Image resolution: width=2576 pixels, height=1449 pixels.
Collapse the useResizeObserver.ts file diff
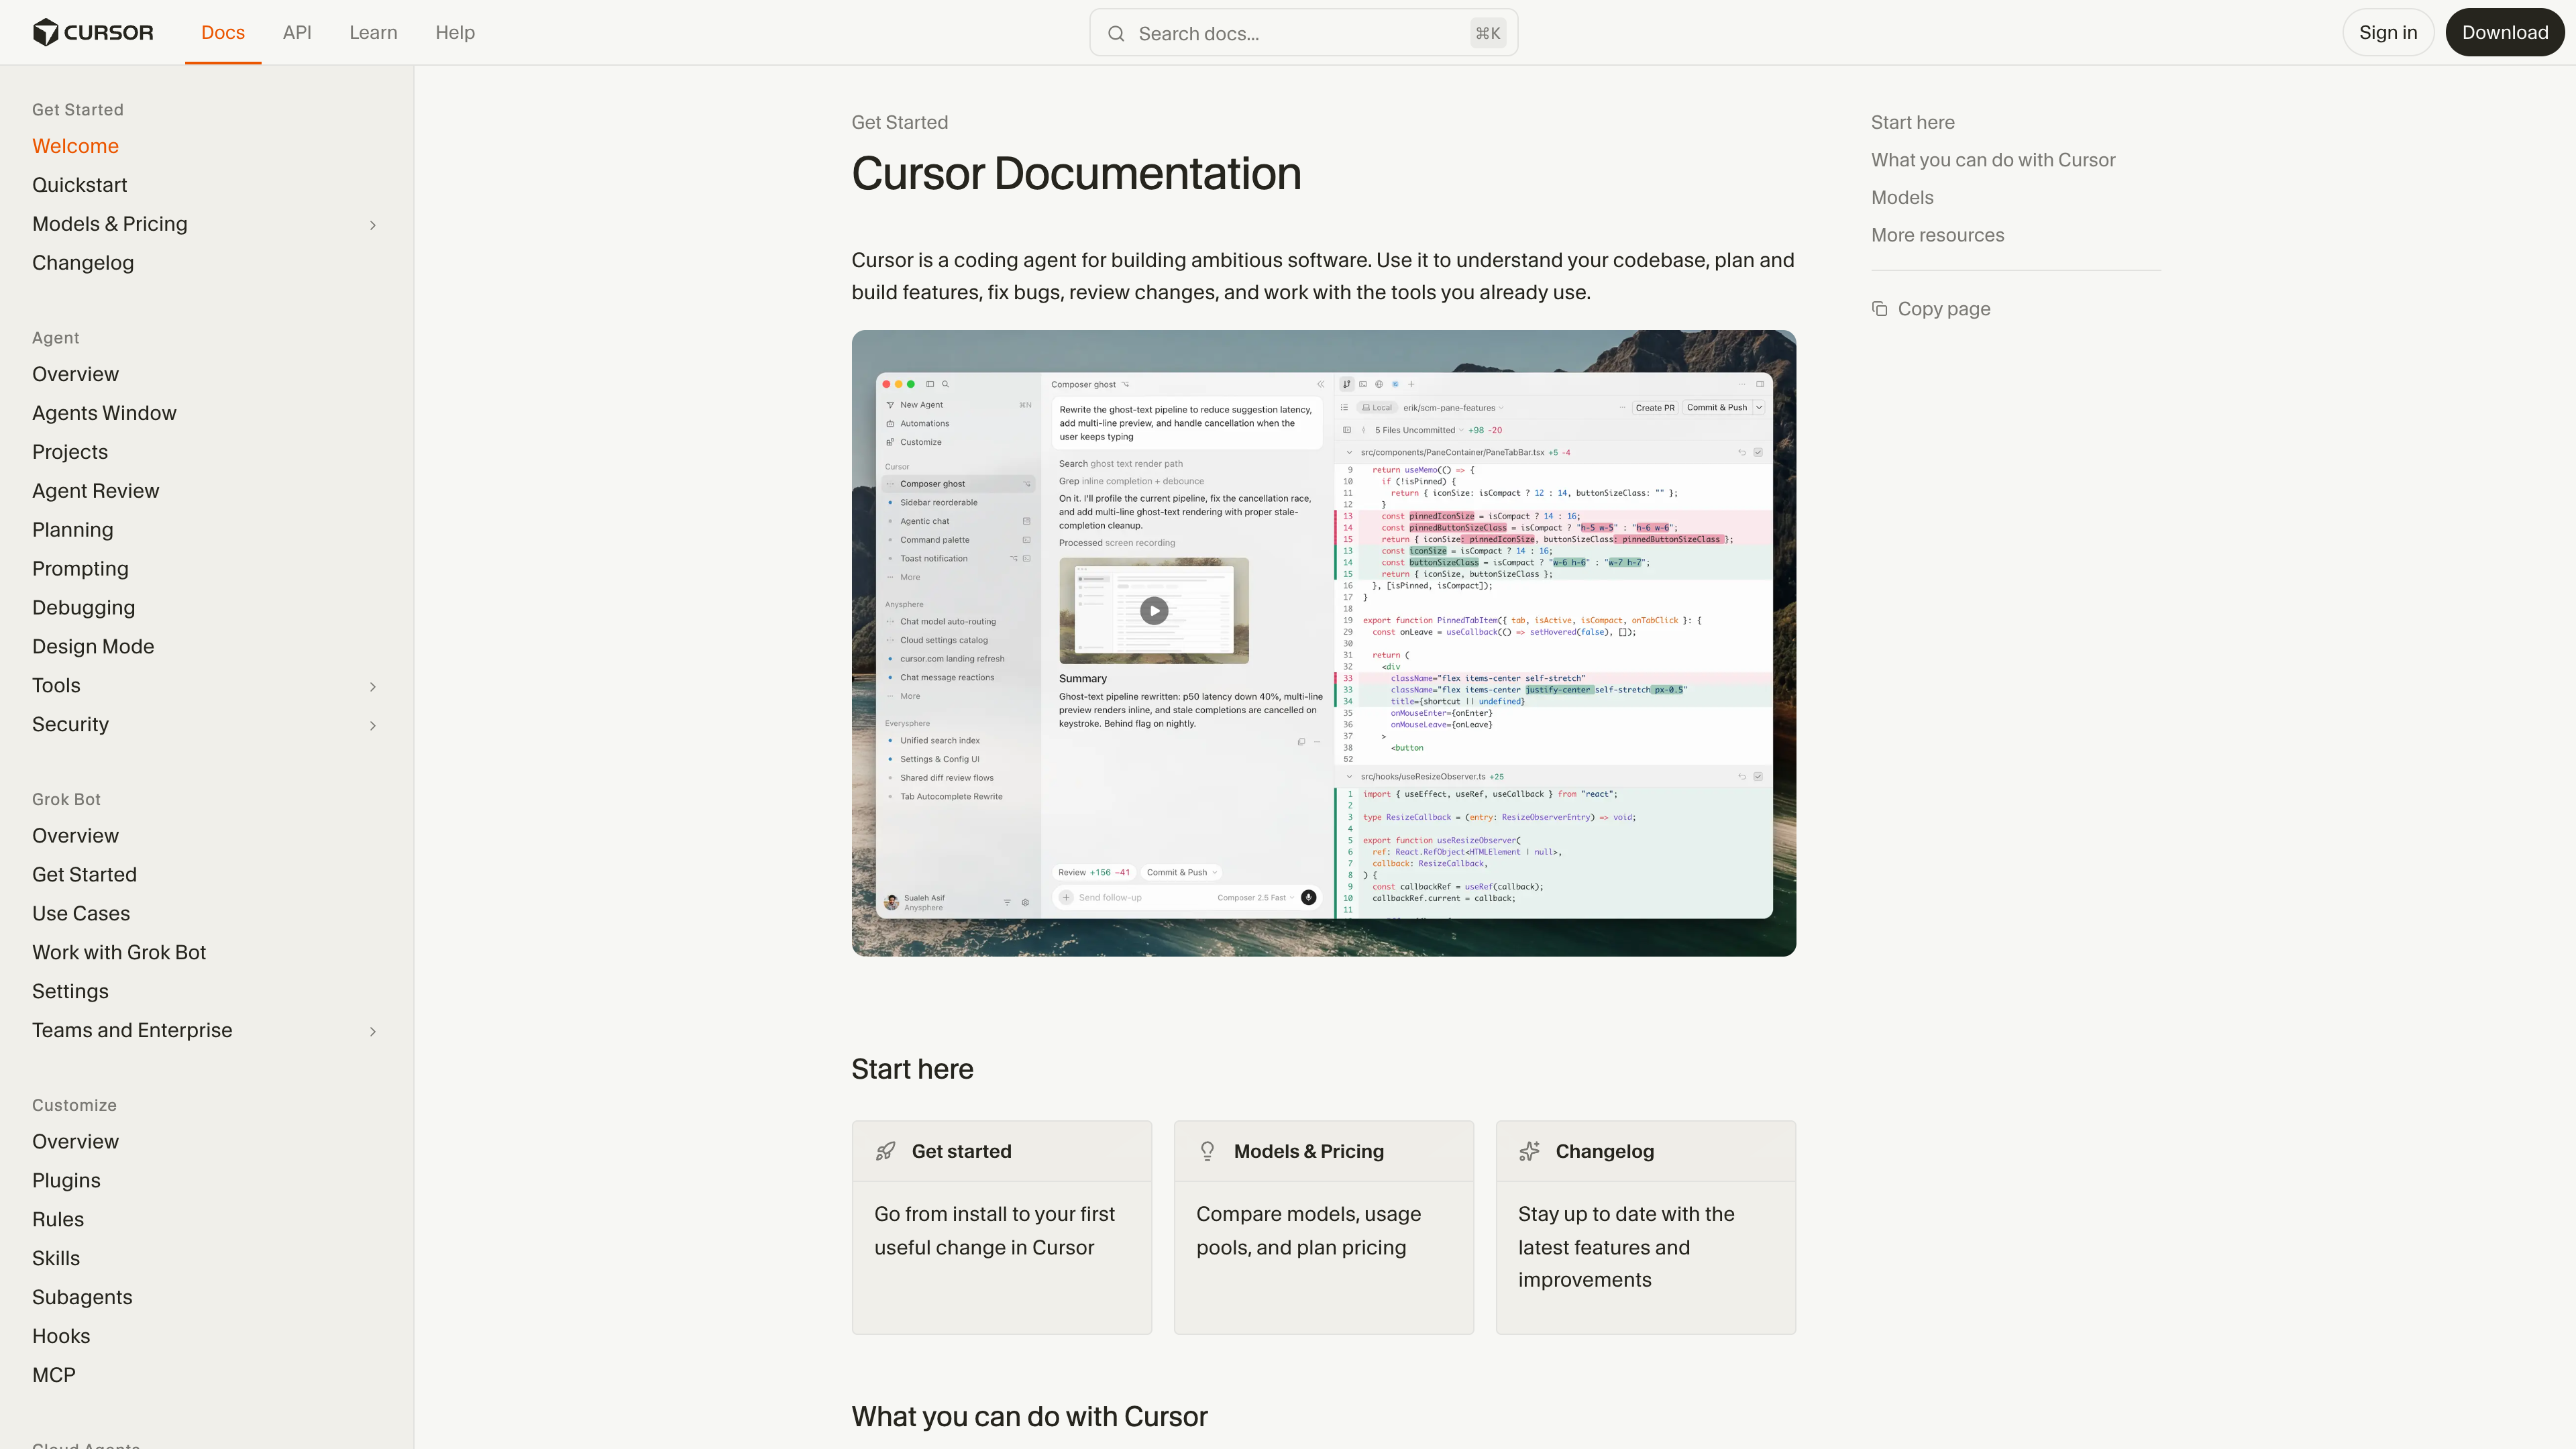[1349, 776]
